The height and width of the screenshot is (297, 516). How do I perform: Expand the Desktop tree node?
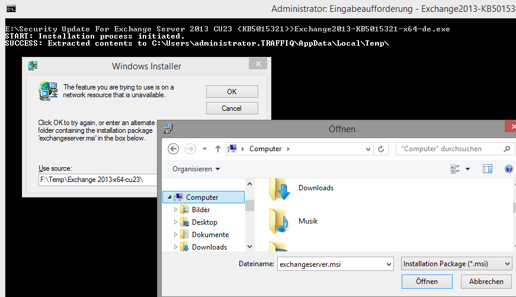(x=175, y=222)
